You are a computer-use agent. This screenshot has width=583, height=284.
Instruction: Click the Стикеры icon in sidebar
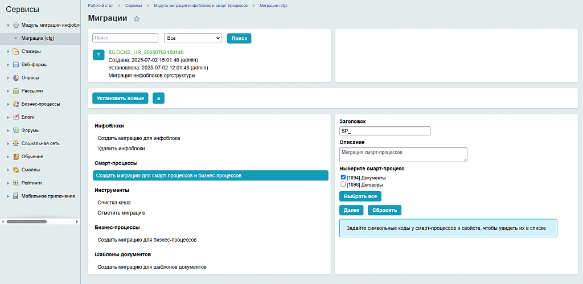pos(16,51)
